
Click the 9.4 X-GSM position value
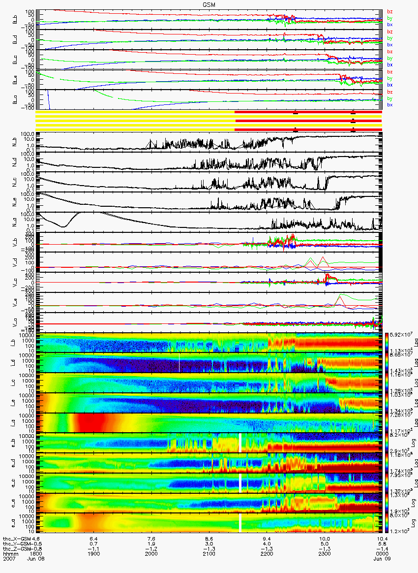[267, 539]
